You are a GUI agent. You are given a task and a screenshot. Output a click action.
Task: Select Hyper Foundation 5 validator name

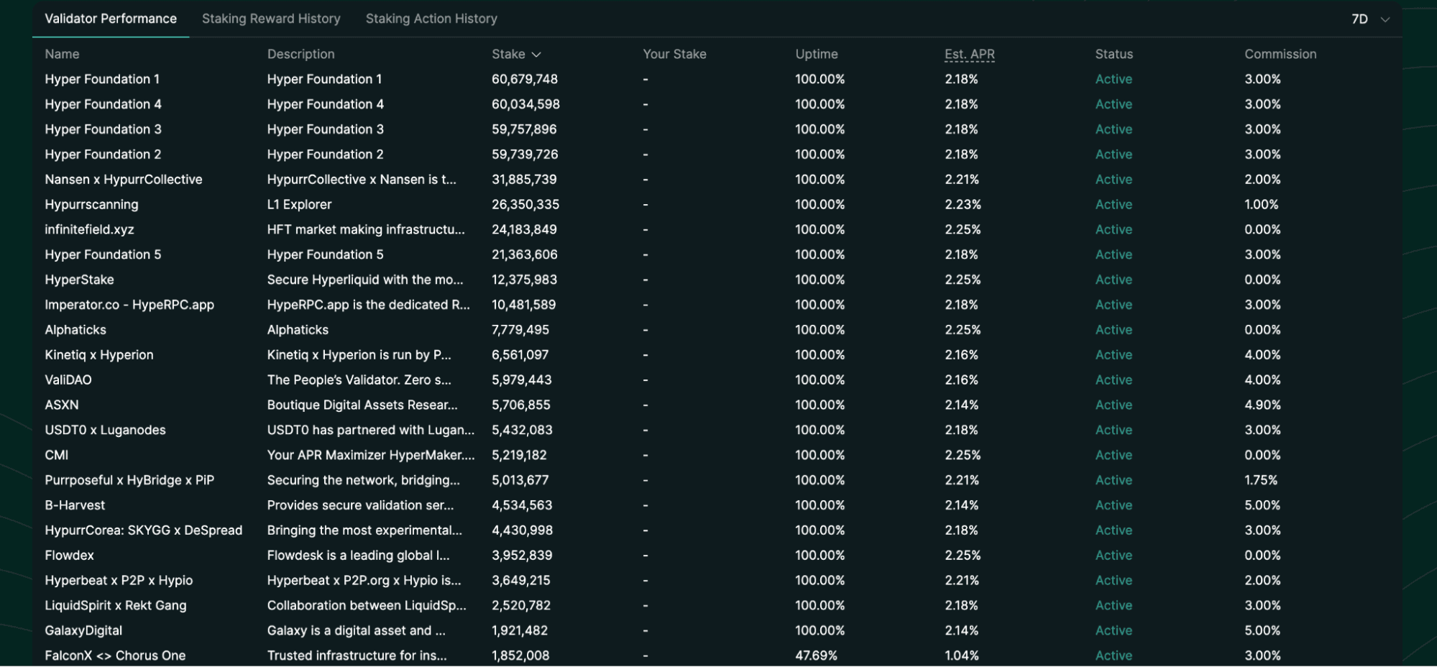click(x=103, y=254)
